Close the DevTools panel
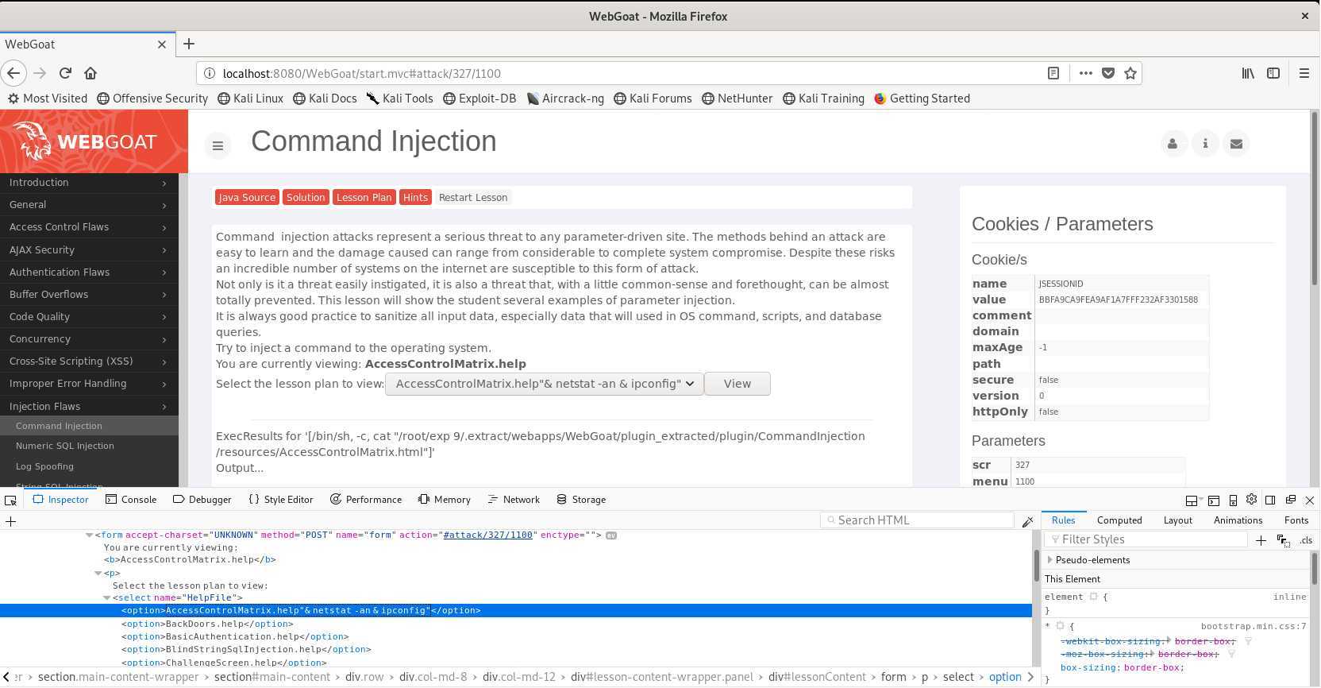The height and width of the screenshot is (688, 1321). click(x=1310, y=500)
